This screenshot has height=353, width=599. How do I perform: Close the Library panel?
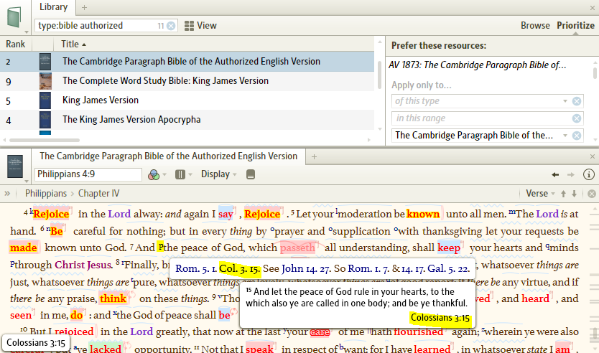[593, 8]
